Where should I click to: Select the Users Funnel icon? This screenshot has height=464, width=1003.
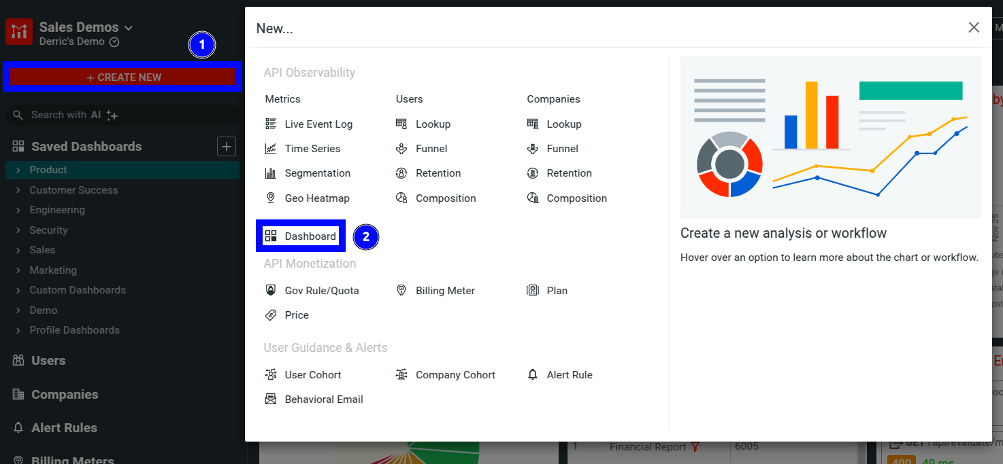tap(401, 148)
